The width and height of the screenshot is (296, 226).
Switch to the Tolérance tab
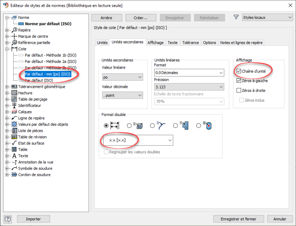[190, 43]
